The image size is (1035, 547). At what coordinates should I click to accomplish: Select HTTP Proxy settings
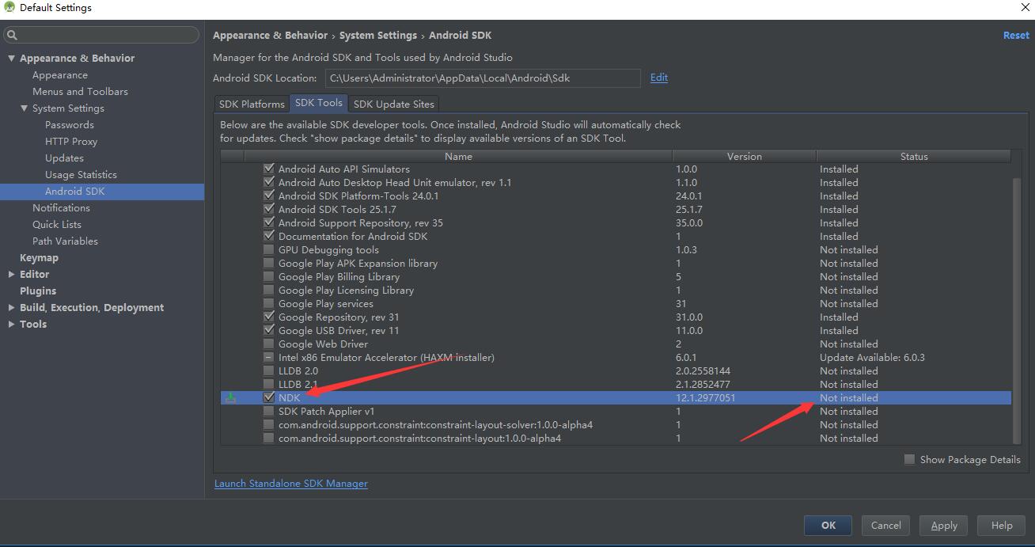pyautogui.click(x=71, y=141)
